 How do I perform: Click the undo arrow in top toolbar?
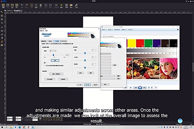22,5
